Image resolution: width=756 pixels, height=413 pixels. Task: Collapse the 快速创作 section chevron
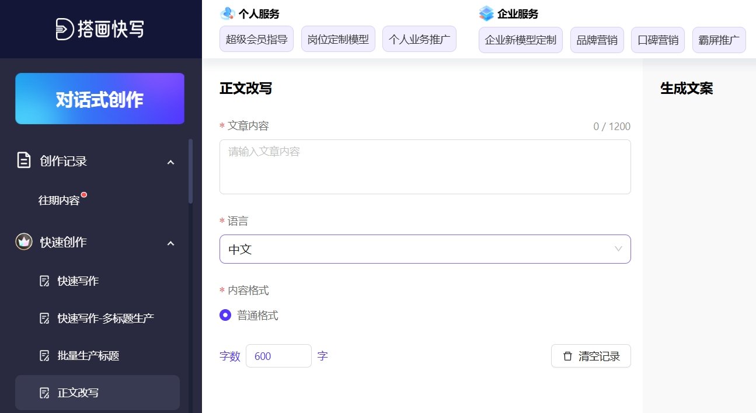click(x=170, y=242)
